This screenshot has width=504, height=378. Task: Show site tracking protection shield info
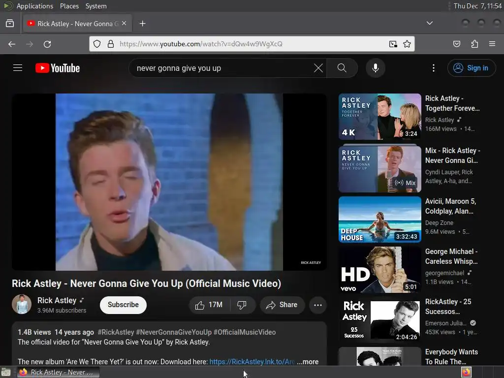(x=97, y=44)
